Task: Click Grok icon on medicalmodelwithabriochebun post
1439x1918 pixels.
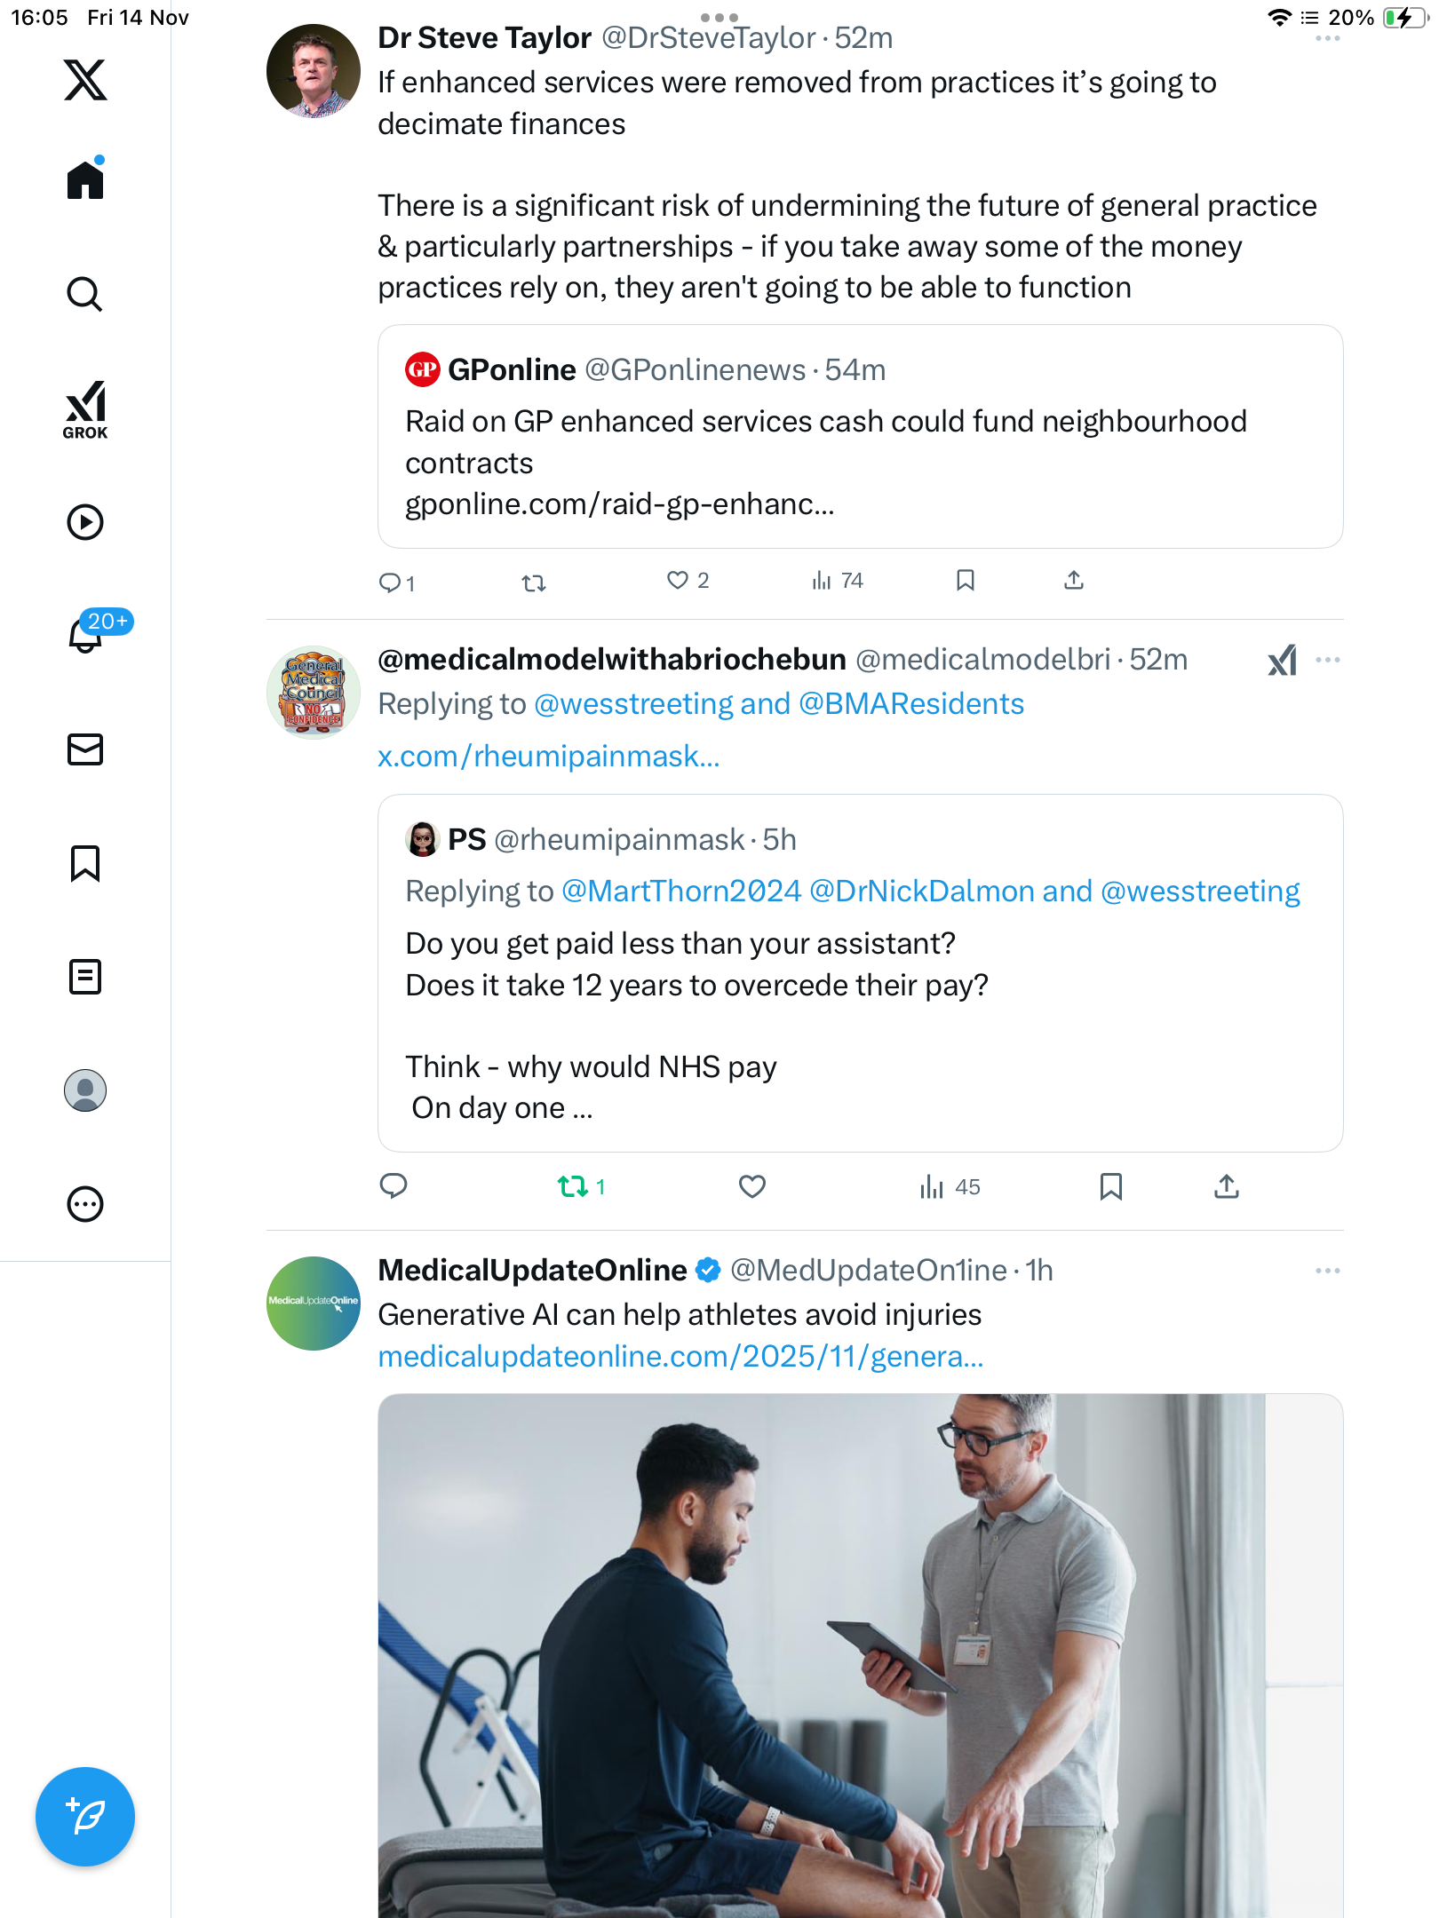Action: click(1282, 661)
